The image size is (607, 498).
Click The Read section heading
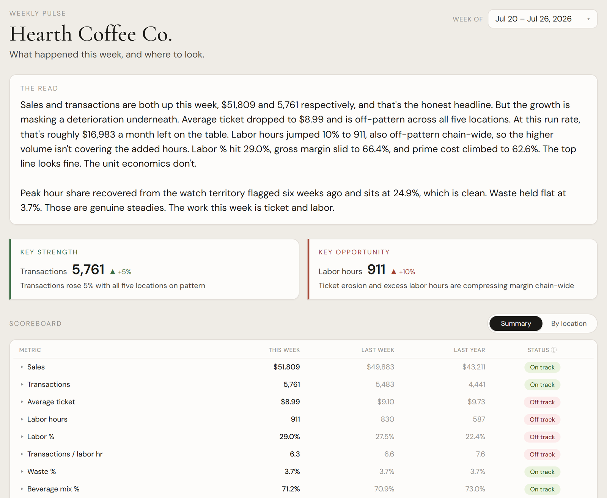pos(39,88)
